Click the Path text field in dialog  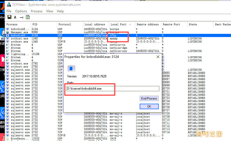[x=112, y=88]
